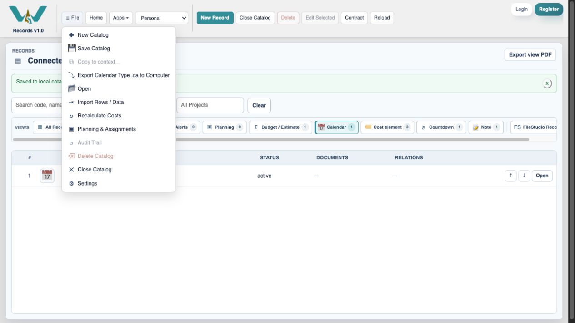This screenshot has height=323, width=575.
Task: Open the FileStudio Records view
Action: coord(534,127)
